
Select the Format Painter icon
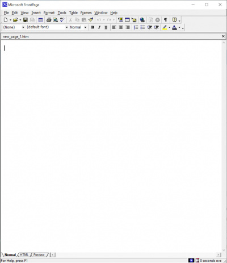tap(91, 20)
